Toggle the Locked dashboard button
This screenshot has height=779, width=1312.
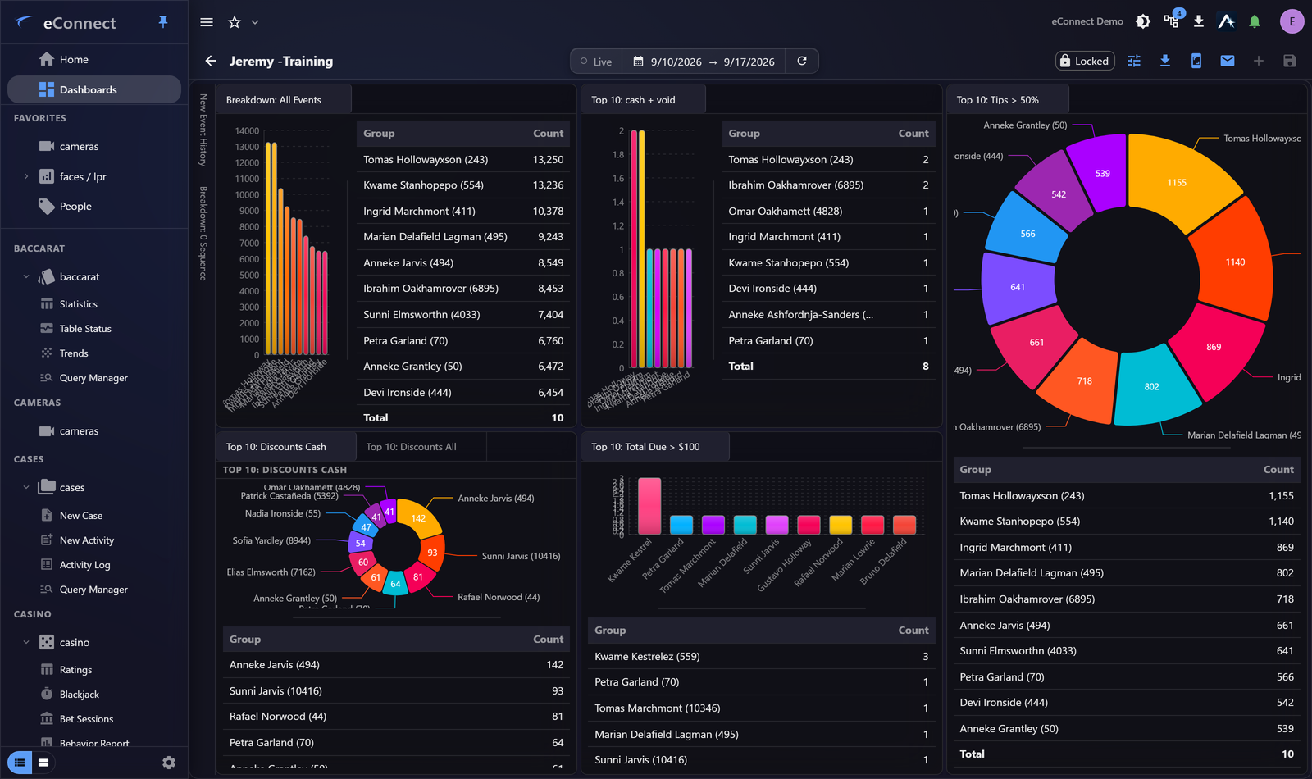(1084, 61)
